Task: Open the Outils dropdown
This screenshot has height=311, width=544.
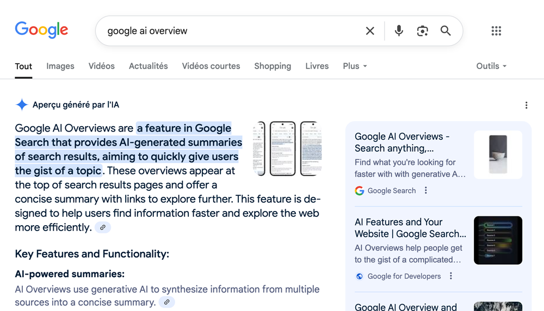Action: coord(491,66)
